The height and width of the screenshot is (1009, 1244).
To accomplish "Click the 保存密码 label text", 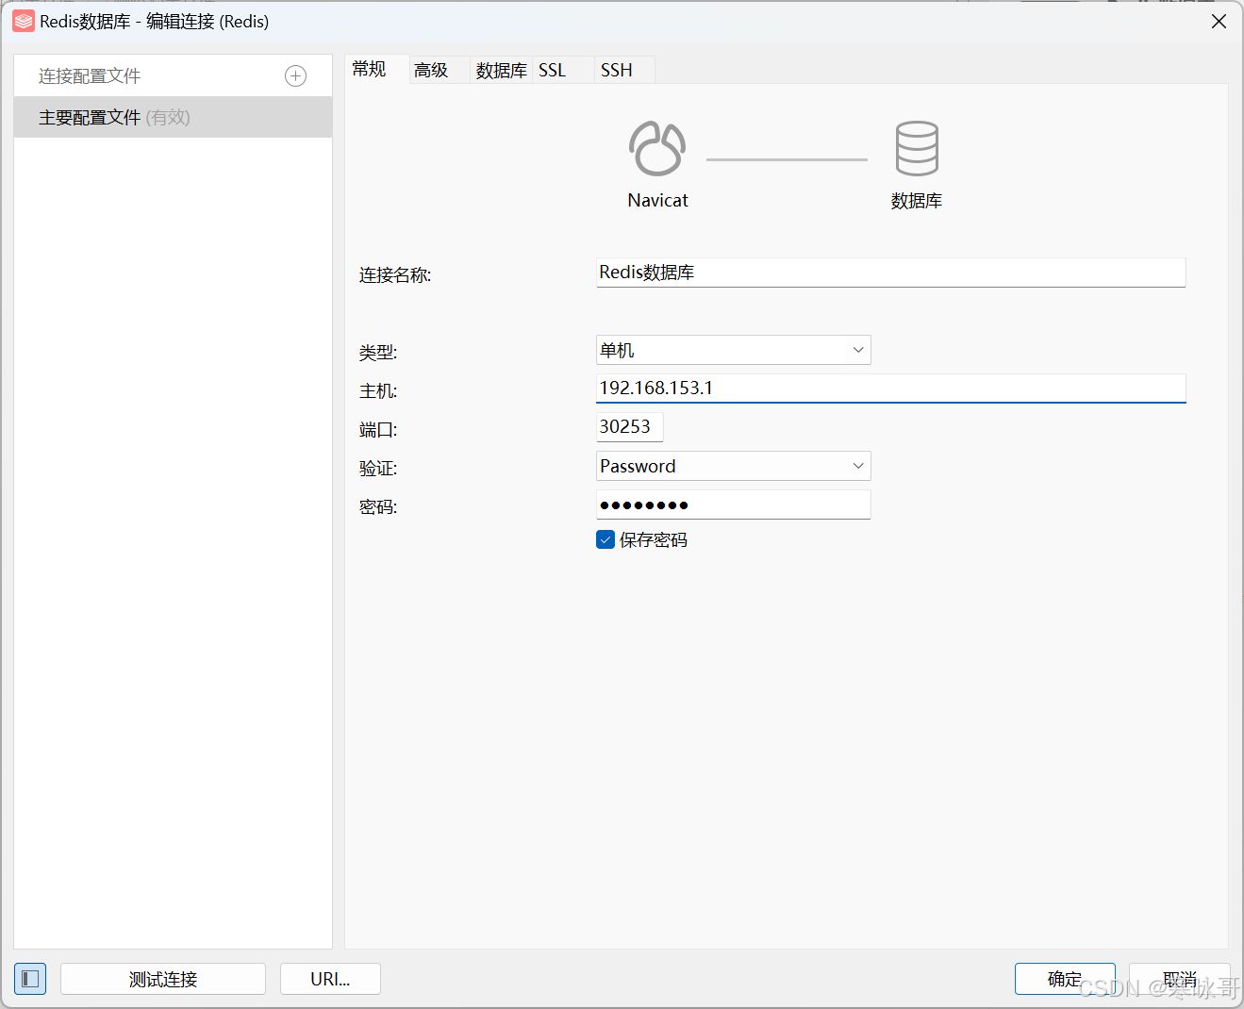I will [x=654, y=539].
